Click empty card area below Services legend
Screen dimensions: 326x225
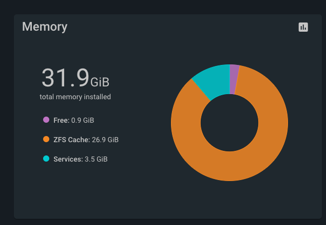(x=83, y=191)
